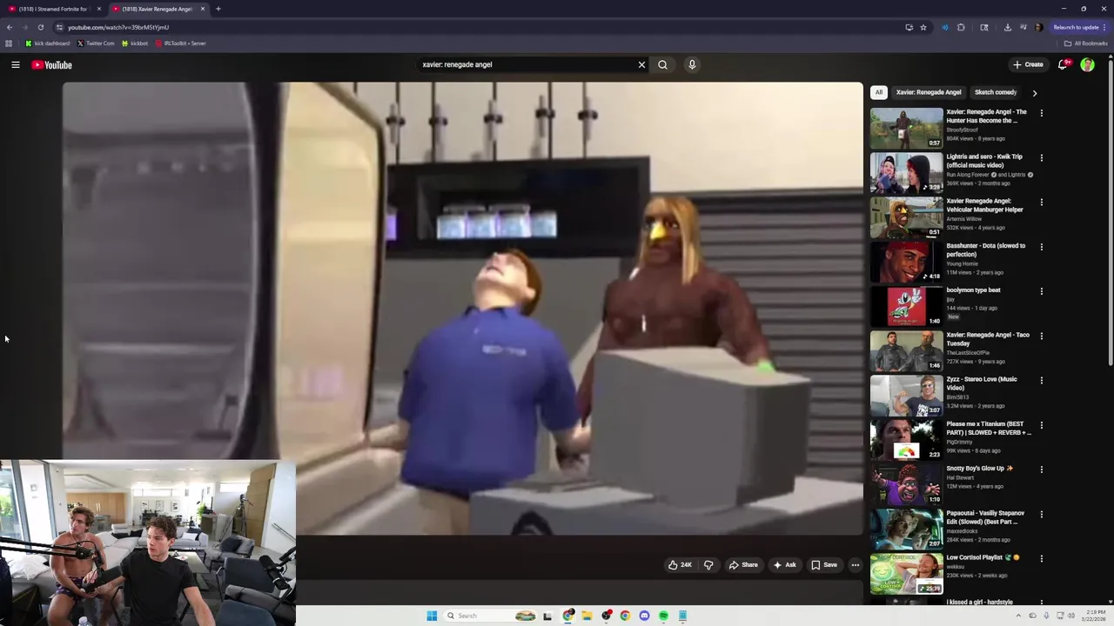
Task: Open YouTube notifications bell
Action: 1063,64
